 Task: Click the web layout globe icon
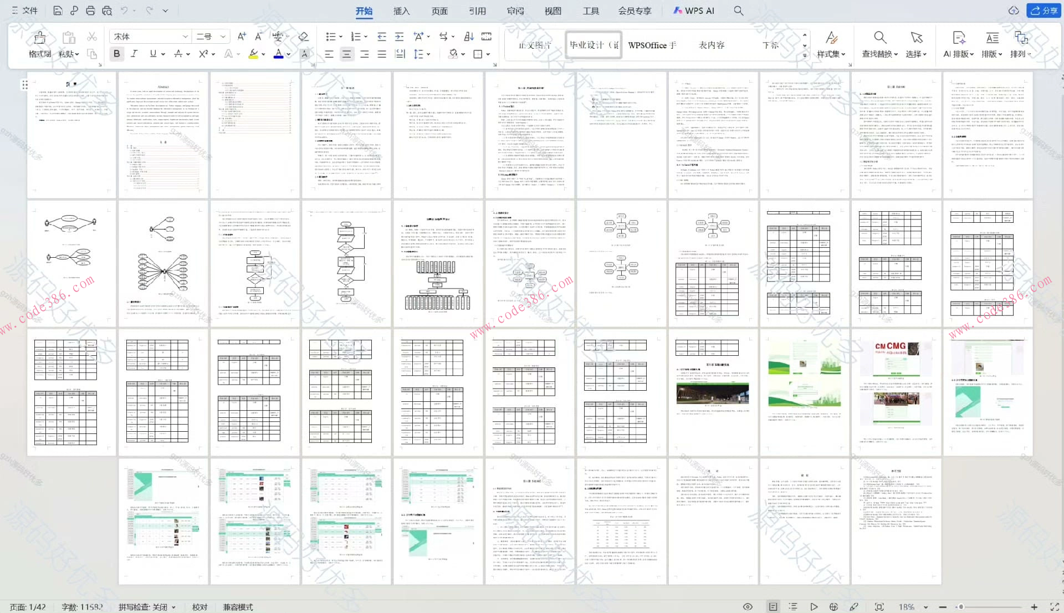click(833, 607)
